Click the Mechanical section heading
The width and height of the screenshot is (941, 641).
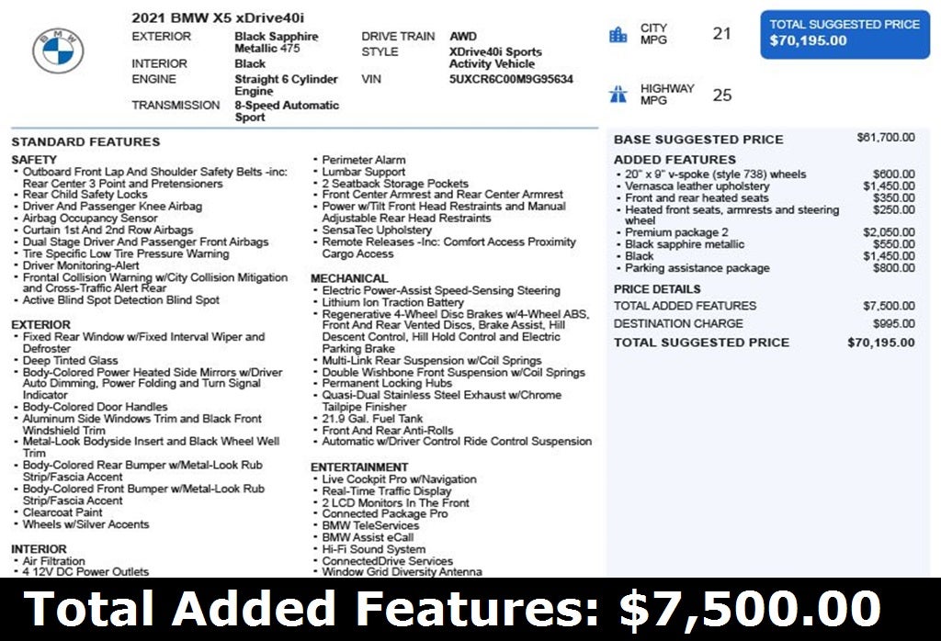[x=349, y=278]
